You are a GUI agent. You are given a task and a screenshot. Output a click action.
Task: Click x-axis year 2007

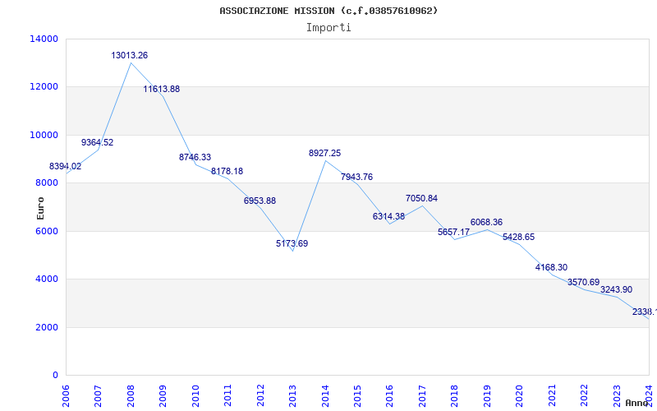point(98,395)
